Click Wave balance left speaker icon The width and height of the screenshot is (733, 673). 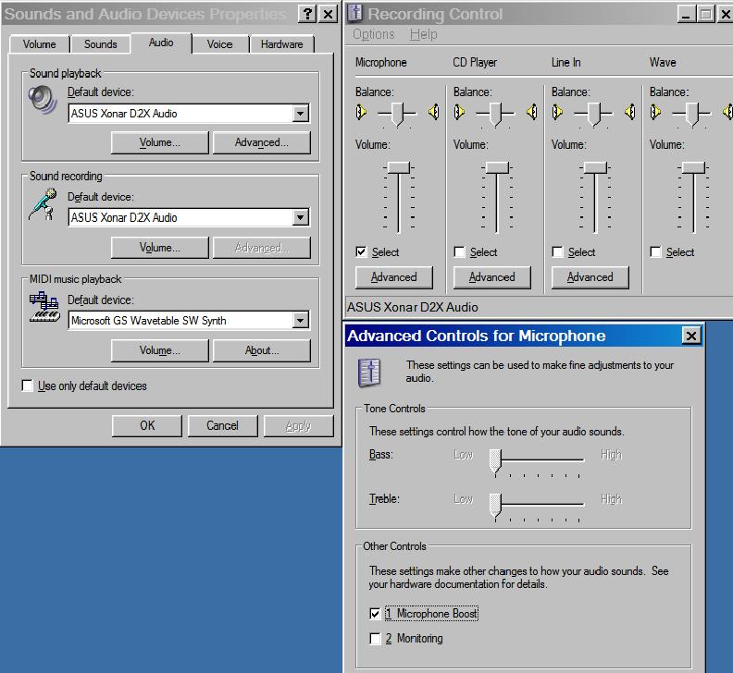655,112
